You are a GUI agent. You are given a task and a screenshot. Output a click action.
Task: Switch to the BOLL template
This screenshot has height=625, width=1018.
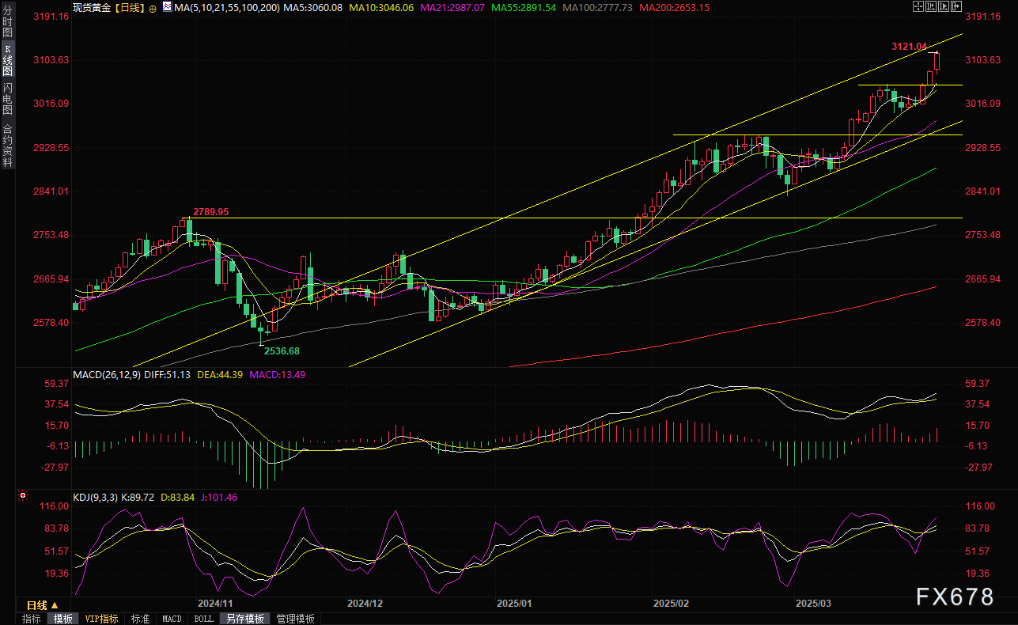point(203,619)
